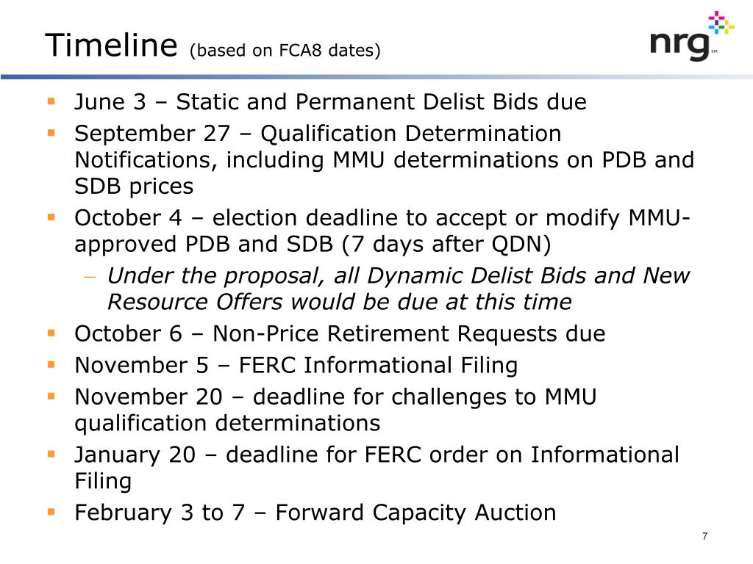Click the blue gradient divider under the title
The image size is (753, 564).
tap(376, 76)
